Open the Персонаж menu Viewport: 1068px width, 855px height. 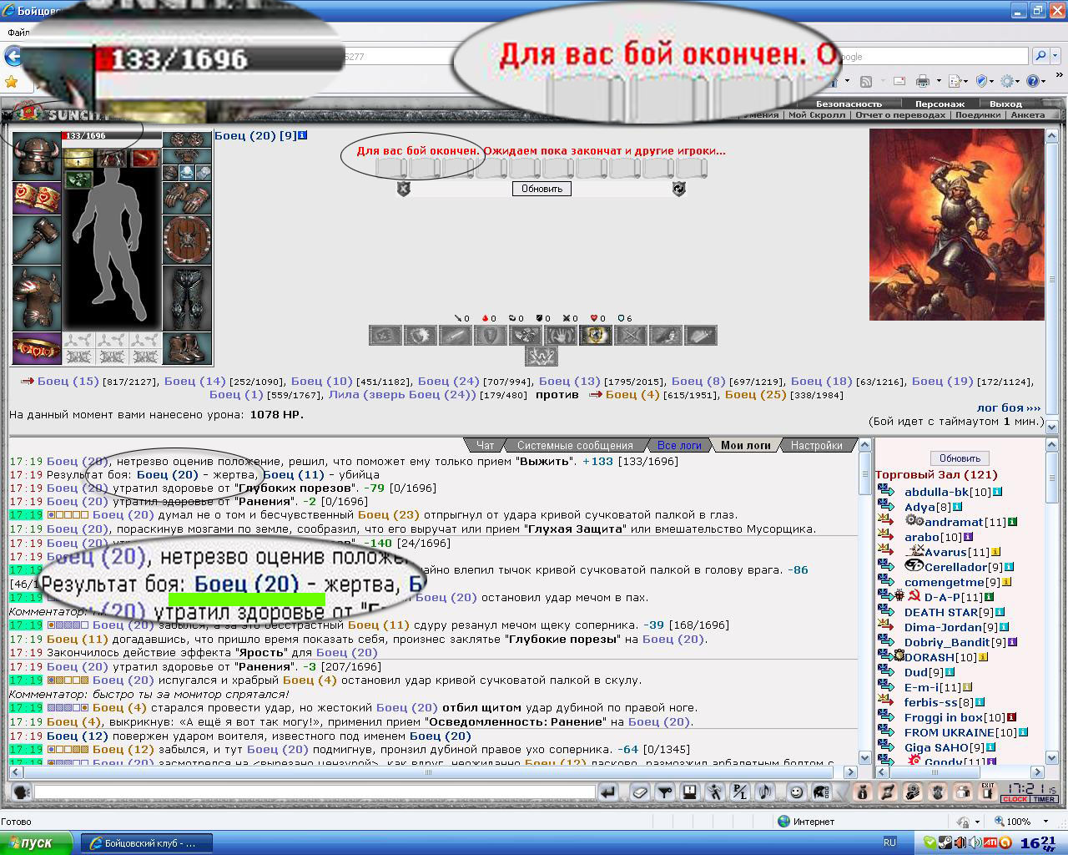pos(940,104)
